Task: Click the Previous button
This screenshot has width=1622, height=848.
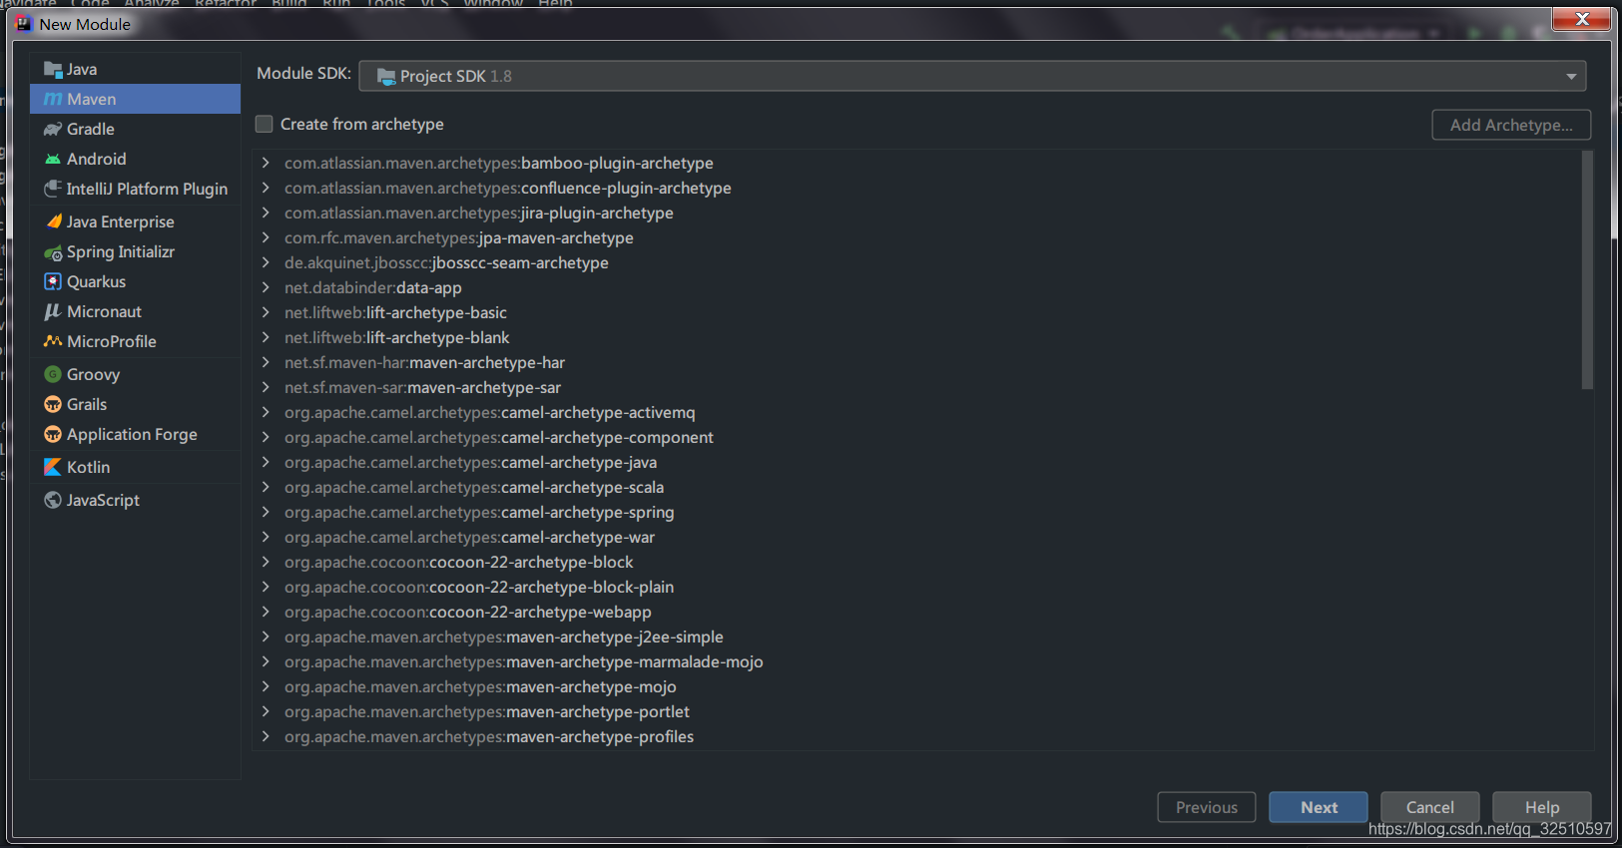Action: point(1207,807)
